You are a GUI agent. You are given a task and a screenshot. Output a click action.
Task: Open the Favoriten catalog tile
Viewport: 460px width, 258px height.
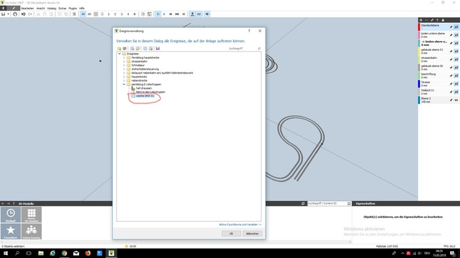click(10, 232)
